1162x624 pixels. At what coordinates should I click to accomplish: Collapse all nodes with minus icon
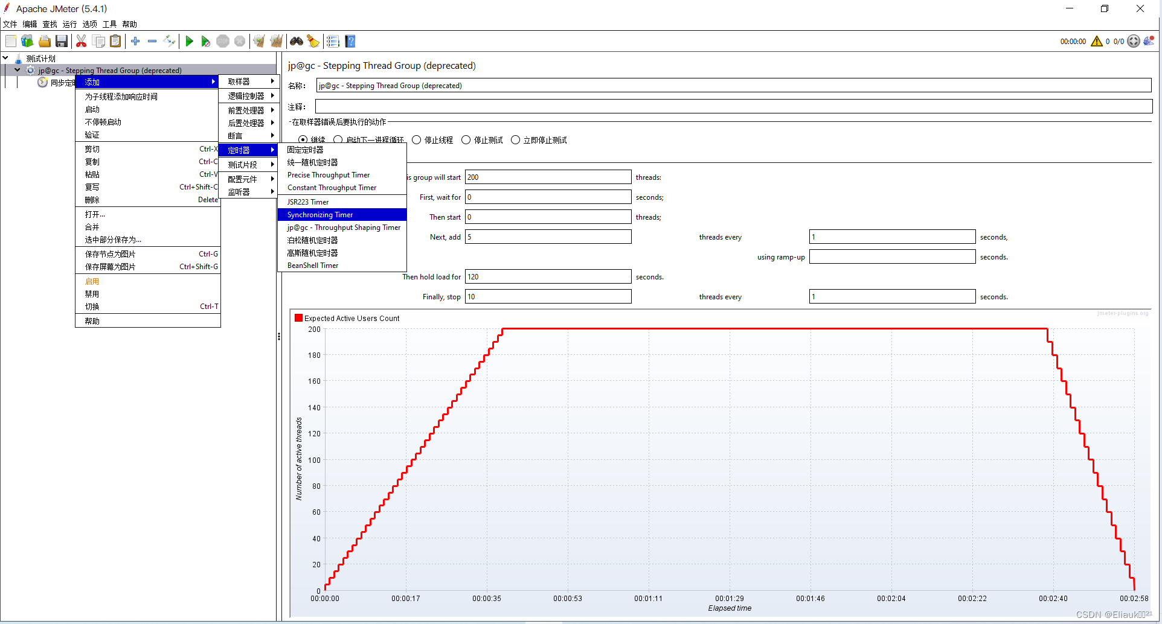pos(152,41)
